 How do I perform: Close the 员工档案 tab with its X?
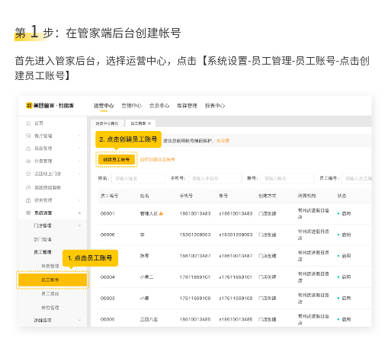pos(149,123)
